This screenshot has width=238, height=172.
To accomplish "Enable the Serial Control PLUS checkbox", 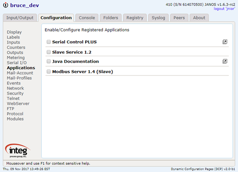I will click(49, 42).
